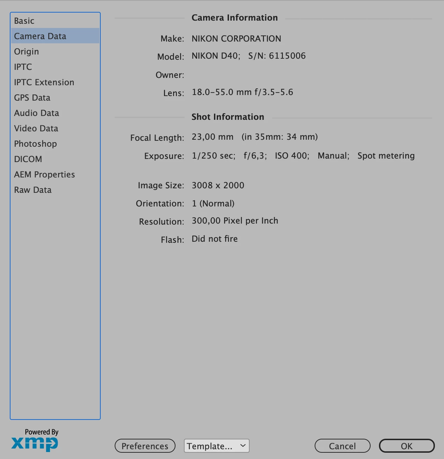This screenshot has height=459, width=444.
Task: Click the Did not fire flash value
Action: 215,239
